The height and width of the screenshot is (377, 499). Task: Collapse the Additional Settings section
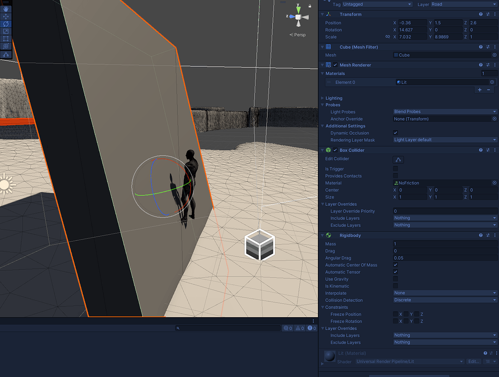tap(322, 126)
